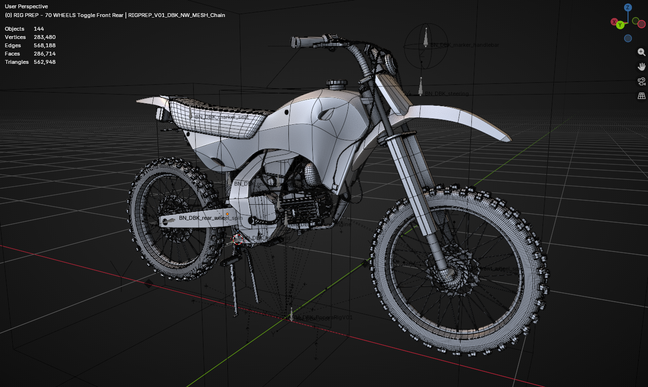The height and width of the screenshot is (387, 648).
Task: Select the BN_DBK_rear_wheel_spin bone
Action: point(210,218)
